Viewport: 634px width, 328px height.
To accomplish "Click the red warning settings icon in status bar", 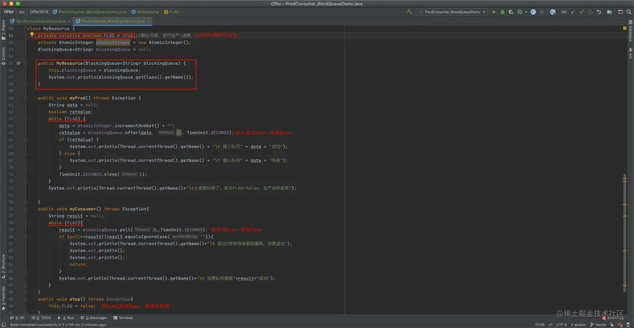I will coord(620,325).
